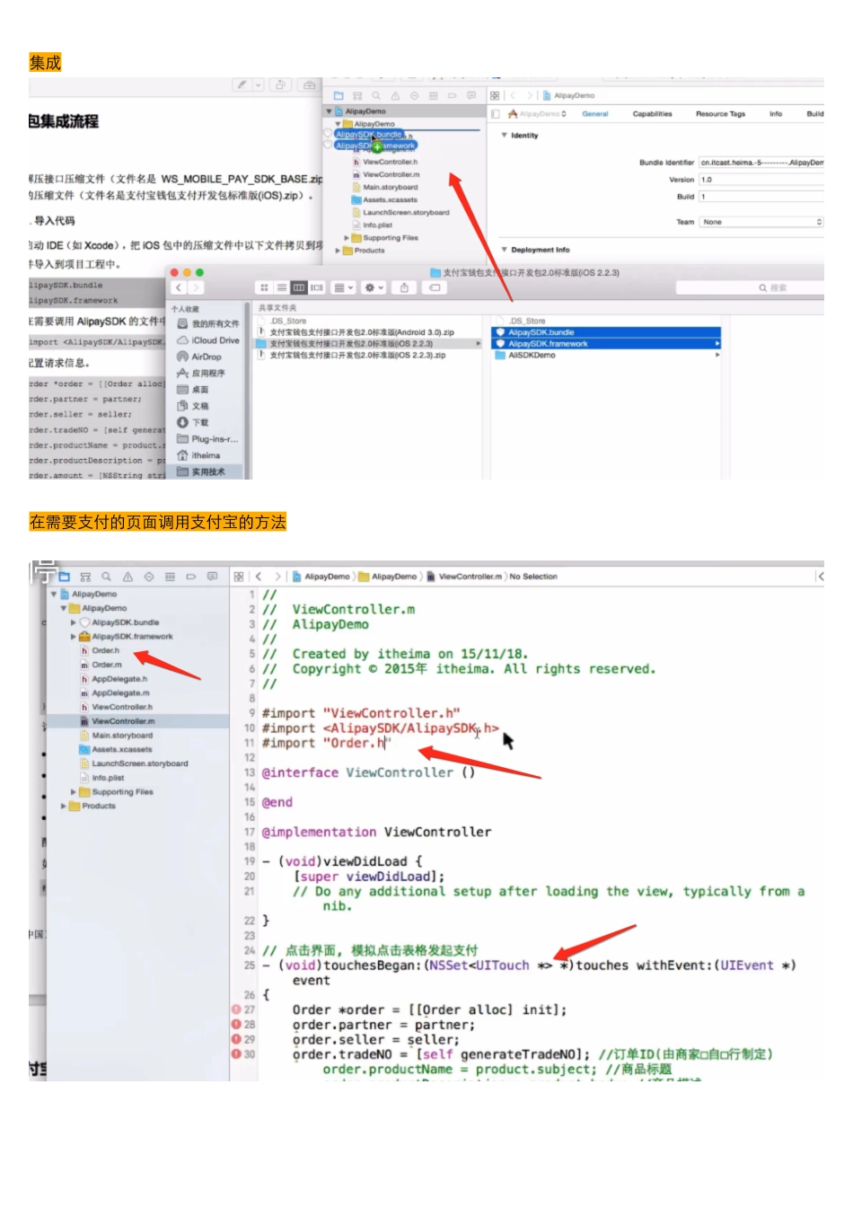The image size is (853, 1208).
Task: Open the project navigator folder icon in lower Xcode
Action: point(65,577)
